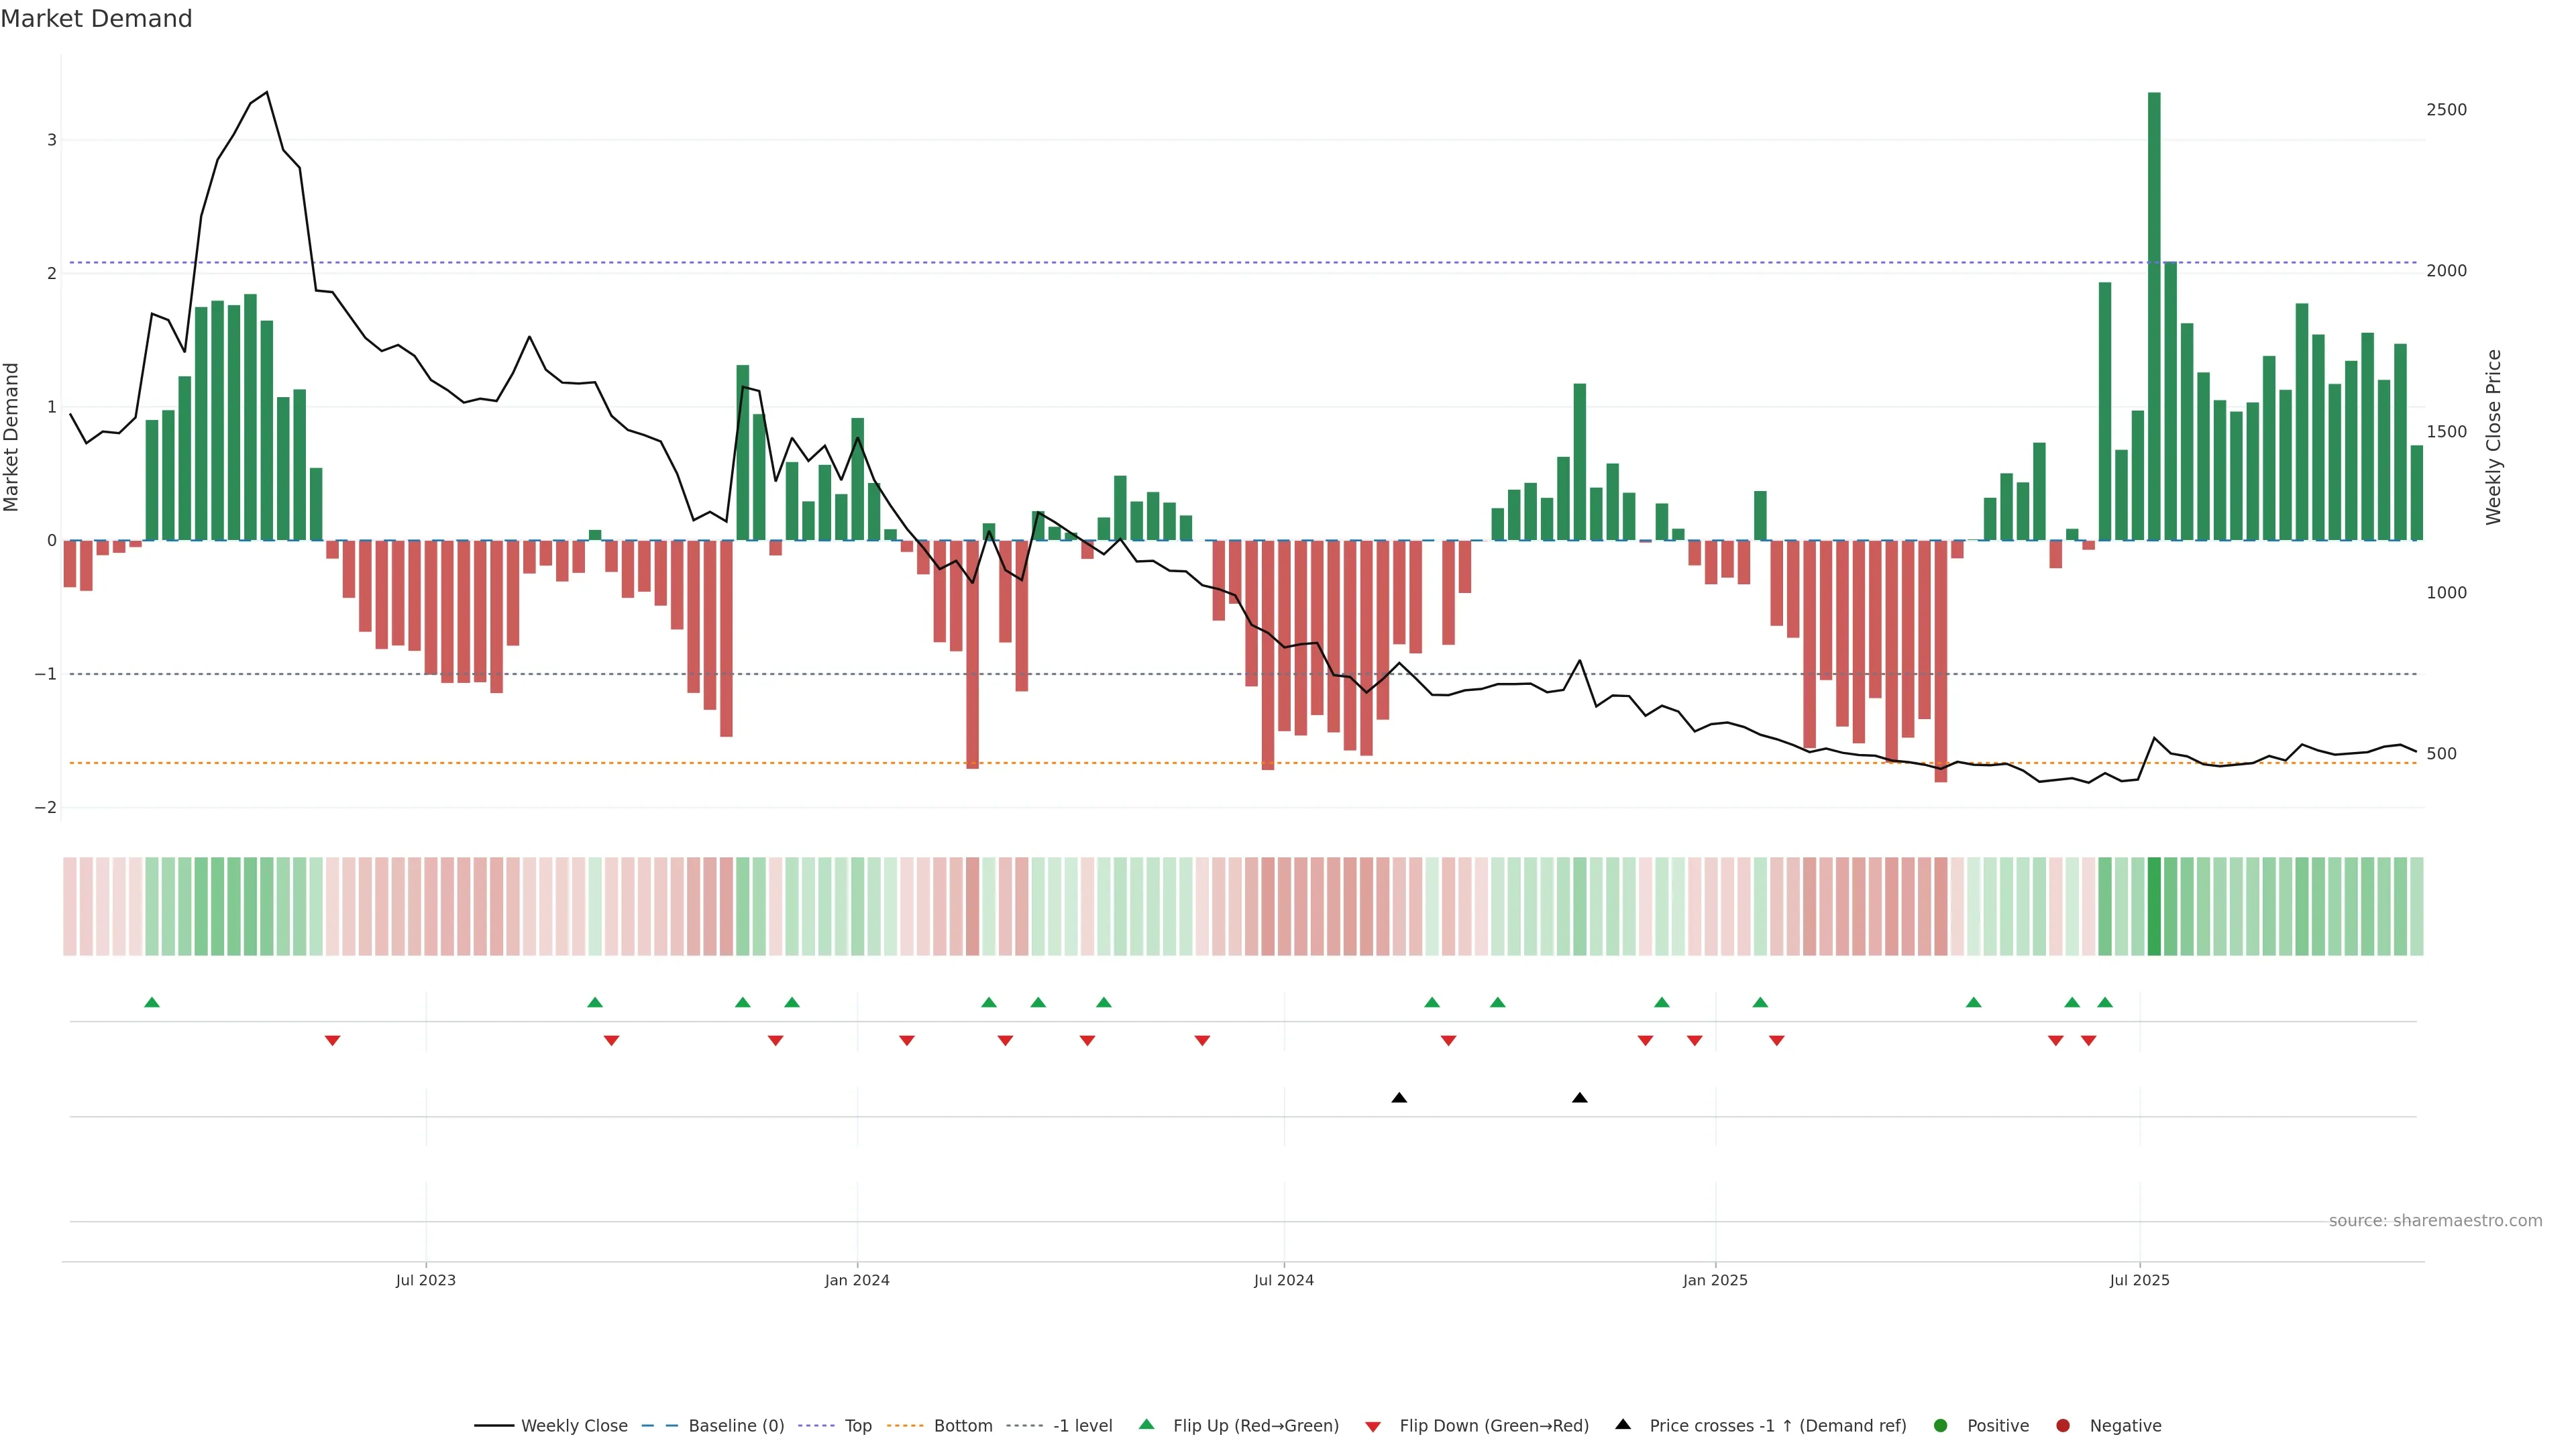Click the Market Demand chart title
Viewport: 2576px width, 1449px height.
(96, 19)
